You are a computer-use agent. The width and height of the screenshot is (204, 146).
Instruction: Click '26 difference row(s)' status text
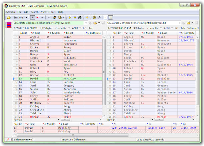tap(22, 140)
